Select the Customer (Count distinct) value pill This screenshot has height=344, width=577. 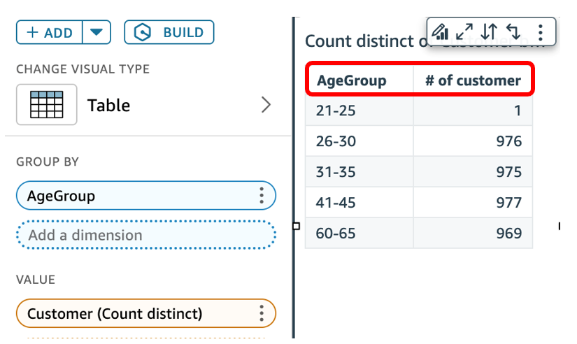pos(133,313)
